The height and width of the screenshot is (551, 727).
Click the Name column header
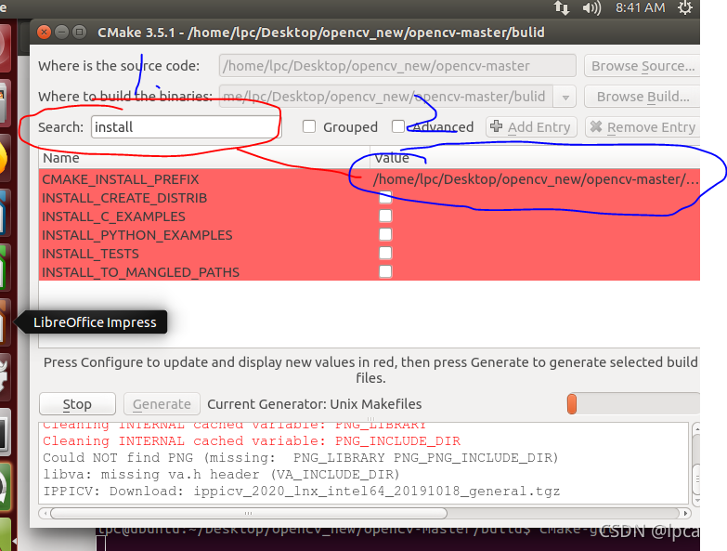[x=204, y=158]
